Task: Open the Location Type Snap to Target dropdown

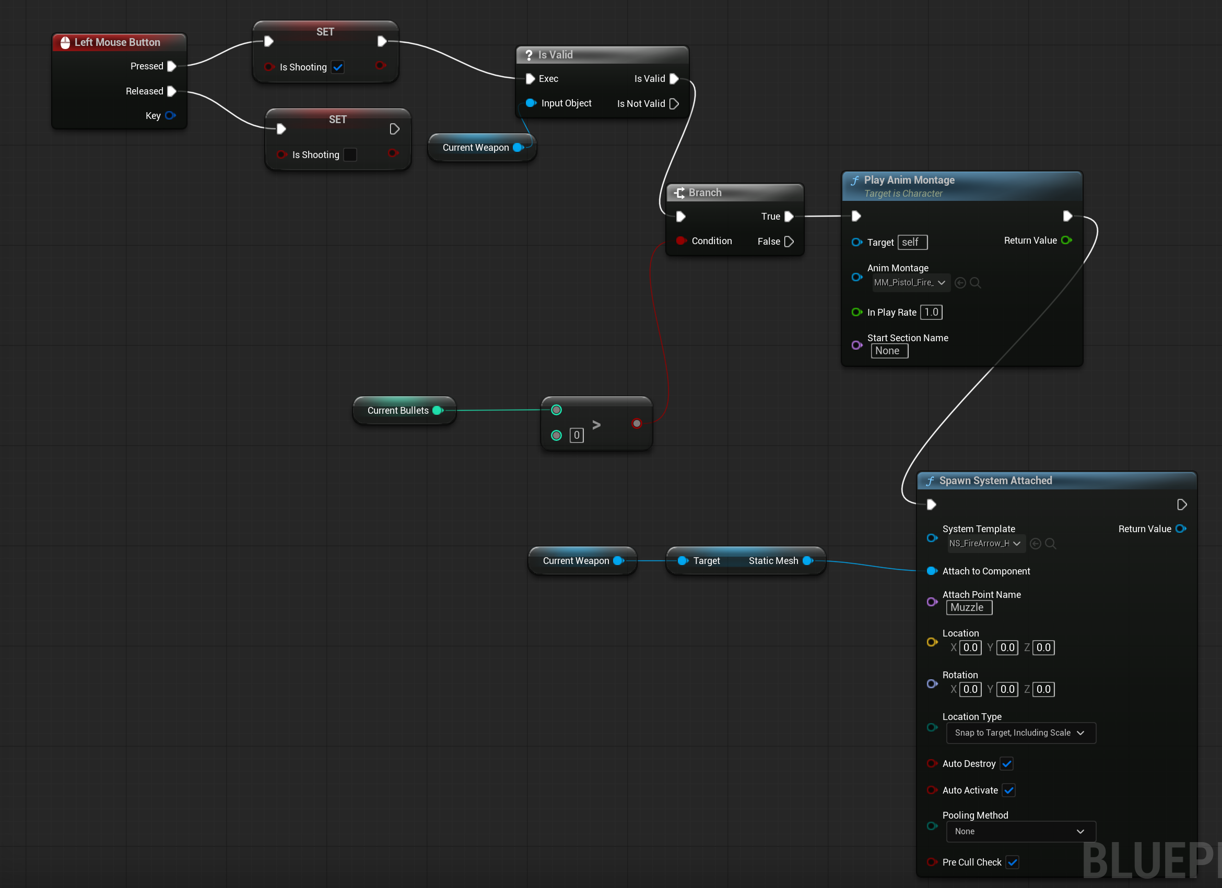Action: point(1021,733)
